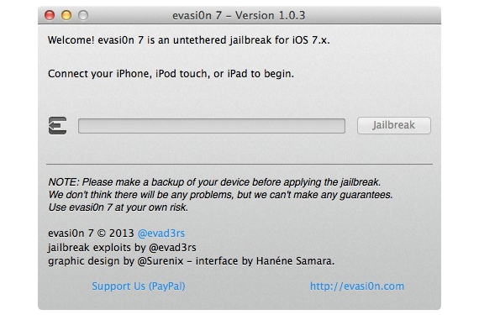Click the graphic design by @Surenix credit
479x315 pixels.
click(115, 261)
